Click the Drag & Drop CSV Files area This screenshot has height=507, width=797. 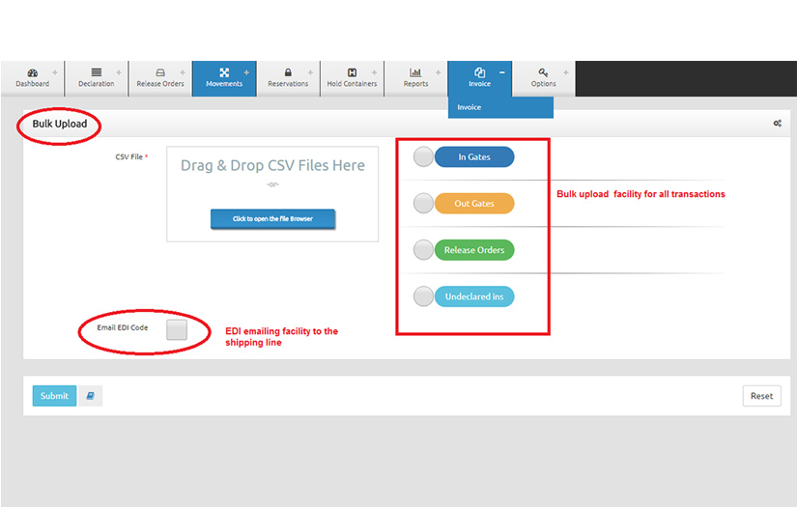click(x=272, y=194)
